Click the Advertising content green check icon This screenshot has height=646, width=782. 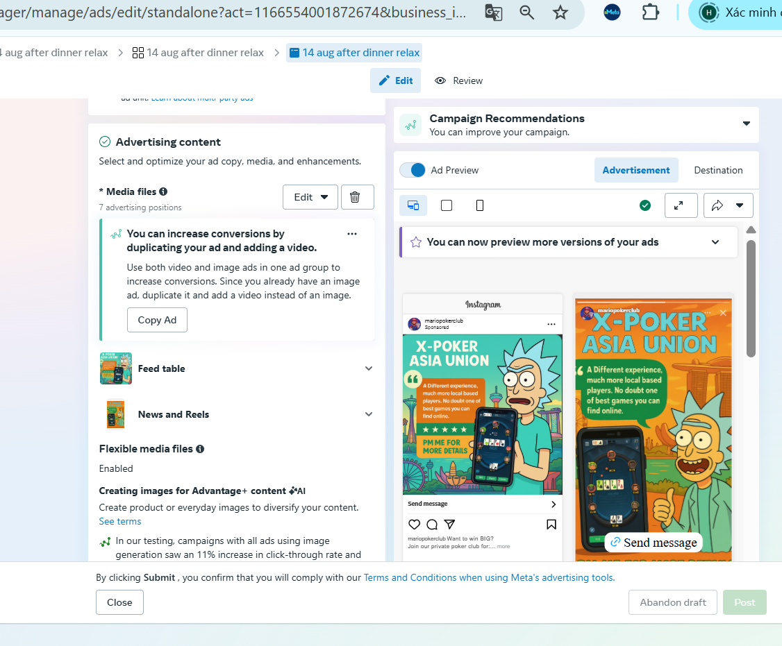(x=105, y=142)
